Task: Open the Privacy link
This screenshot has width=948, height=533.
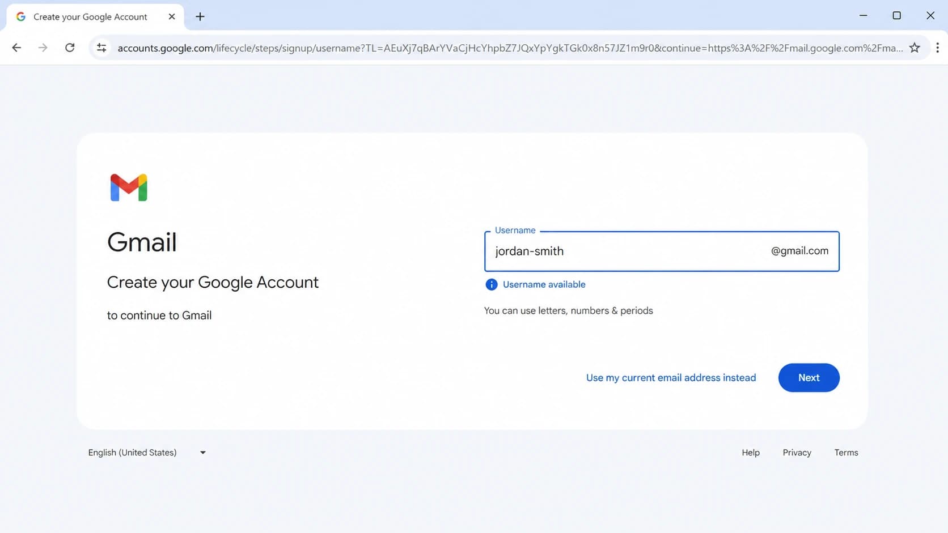Action: coord(797,453)
